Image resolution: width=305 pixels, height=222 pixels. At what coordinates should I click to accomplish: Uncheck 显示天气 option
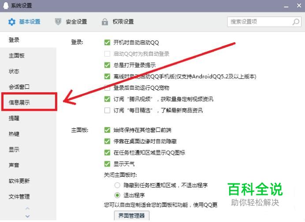point(107,164)
